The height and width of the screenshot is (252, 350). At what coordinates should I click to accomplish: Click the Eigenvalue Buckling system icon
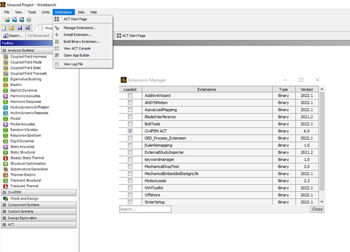click(5, 79)
